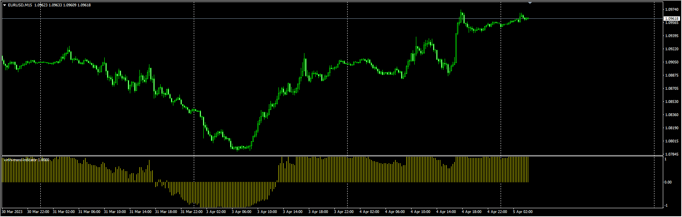Viewport: 682px width, 217px height.
Task: Click the 3 Apr 18:00 time label
Action: [318, 212]
